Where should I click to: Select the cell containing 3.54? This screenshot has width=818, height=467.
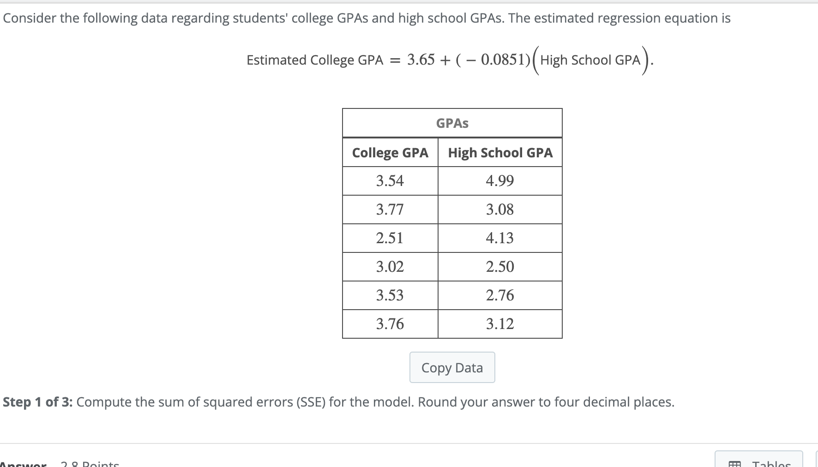[390, 181]
